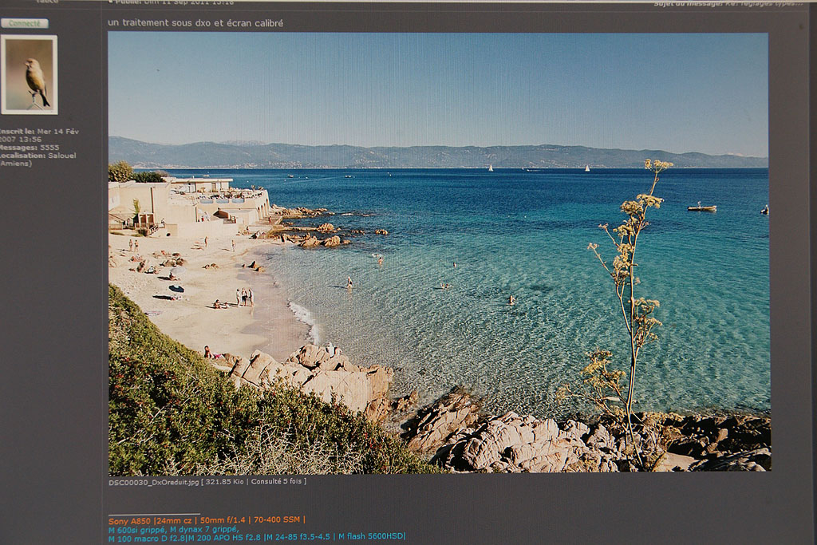Open the attached beach photo
The height and width of the screenshot is (545, 817).
439,252
